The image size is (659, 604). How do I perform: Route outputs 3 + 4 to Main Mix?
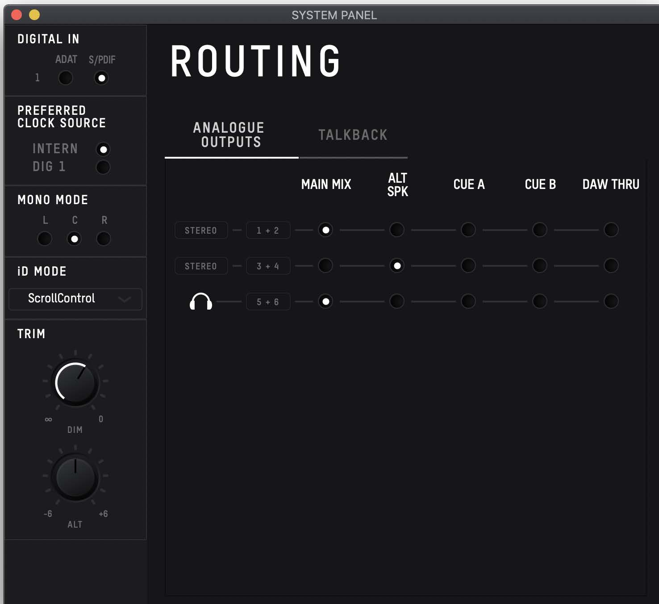pos(325,266)
